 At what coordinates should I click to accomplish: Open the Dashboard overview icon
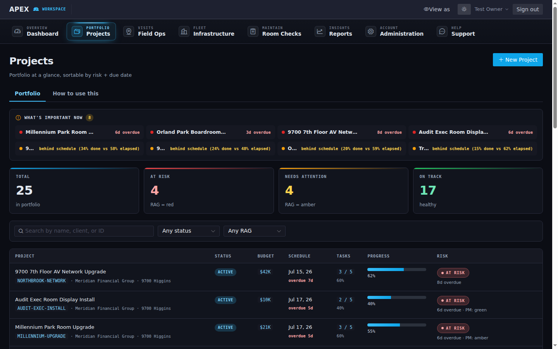[x=17, y=31]
